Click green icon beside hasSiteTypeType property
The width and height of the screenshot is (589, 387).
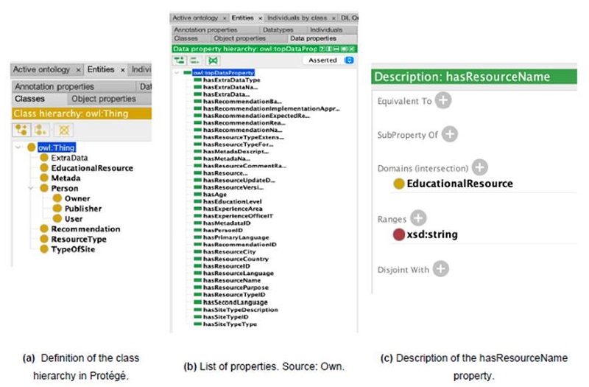pos(197,324)
